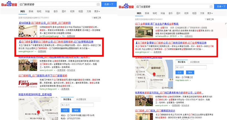The width and height of the screenshot is (227, 120).
Task: Switch to 地图 tab on 江门全屋装修 page
Action: pos(194,13)
